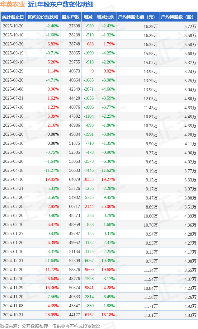The width and height of the screenshot is (198, 329).
Task: Select the 统计截止日 column header
Action: [13, 17]
